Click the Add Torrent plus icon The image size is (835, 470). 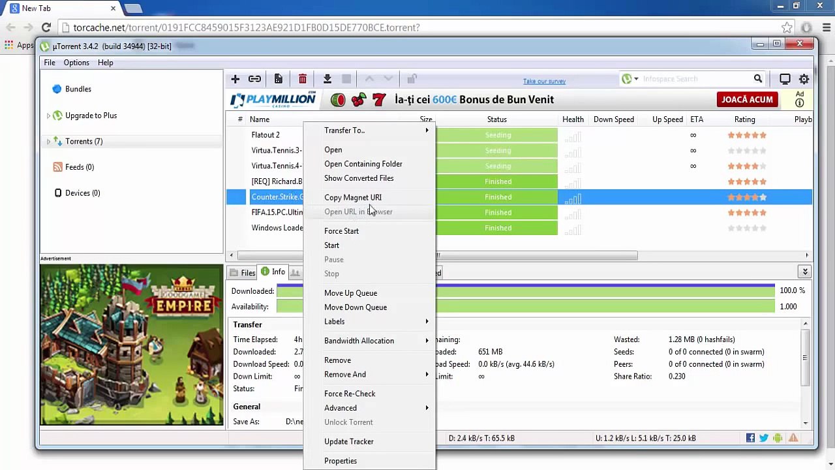tap(235, 79)
